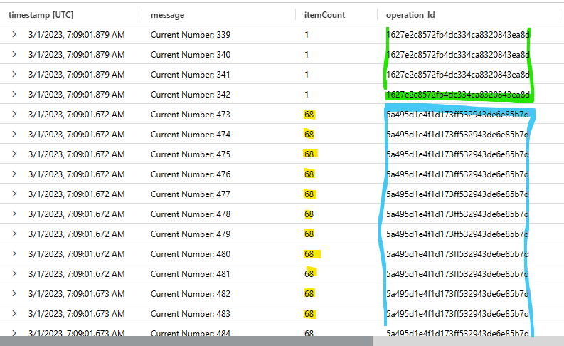This screenshot has height=346, width=564.
Task: Click the timestamp cell for Current Number: 482
Action: 76,293
